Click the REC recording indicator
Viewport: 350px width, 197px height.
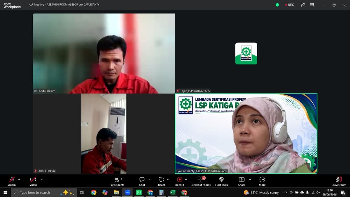290,5
